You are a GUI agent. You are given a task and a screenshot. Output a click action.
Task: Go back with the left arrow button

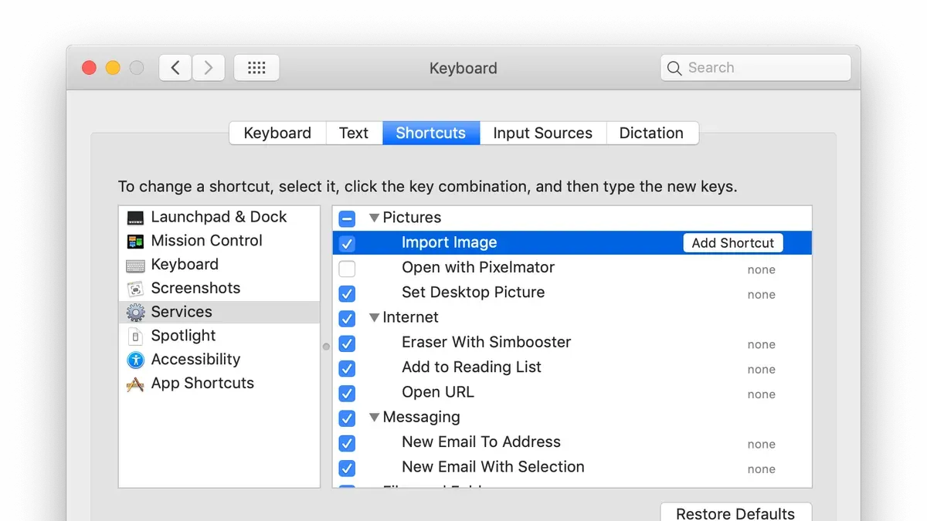coord(175,68)
